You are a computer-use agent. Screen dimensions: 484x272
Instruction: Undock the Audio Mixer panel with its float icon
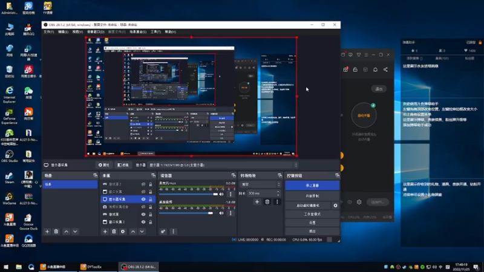click(x=234, y=175)
